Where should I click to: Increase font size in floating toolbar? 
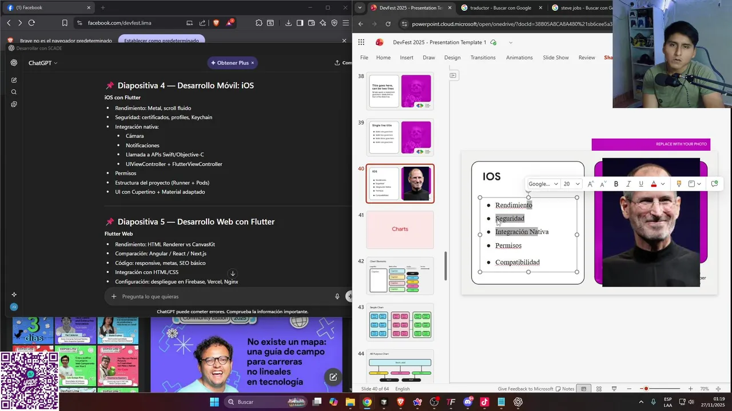591,184
